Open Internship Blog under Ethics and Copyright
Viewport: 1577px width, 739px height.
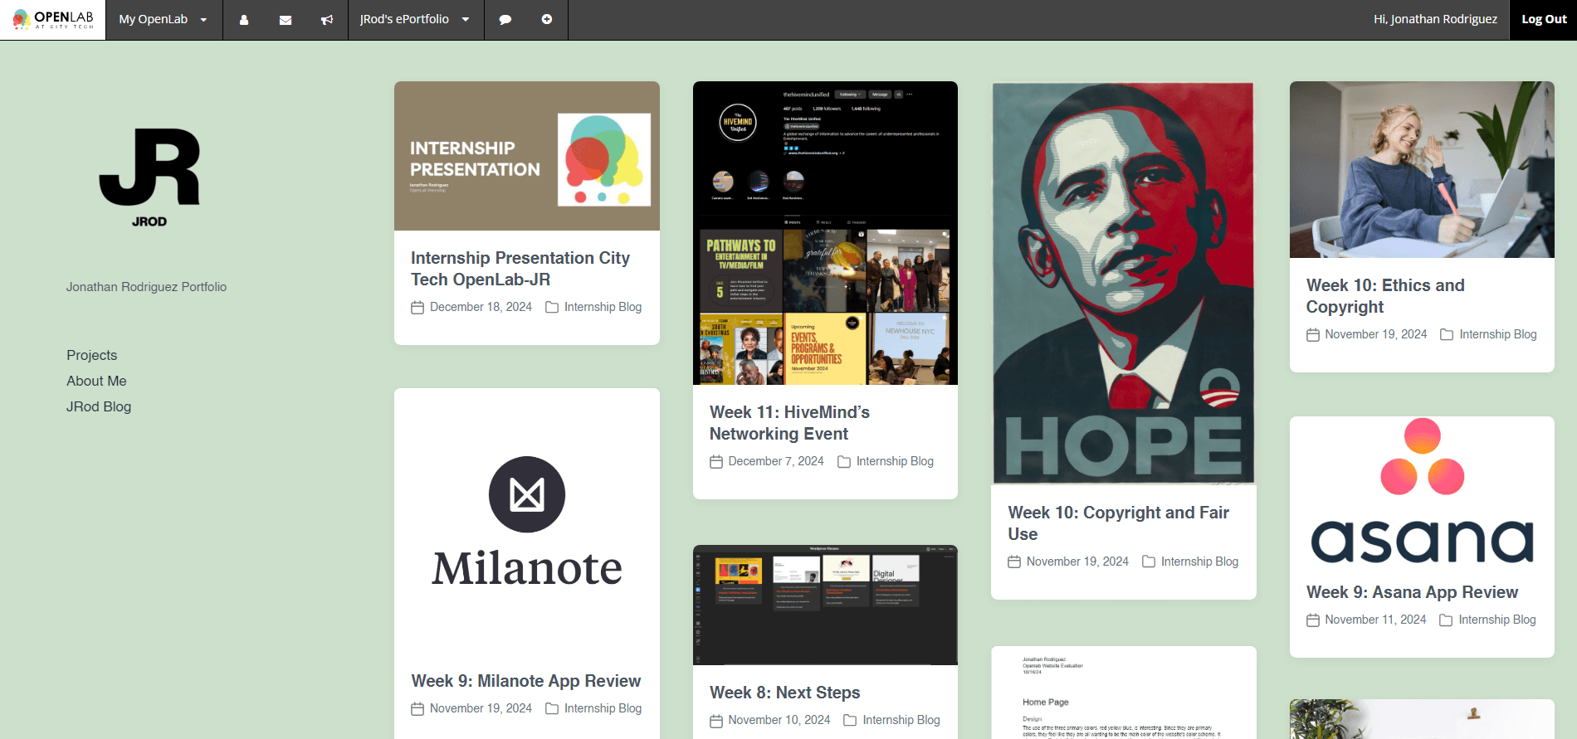tap(1498, 334)
